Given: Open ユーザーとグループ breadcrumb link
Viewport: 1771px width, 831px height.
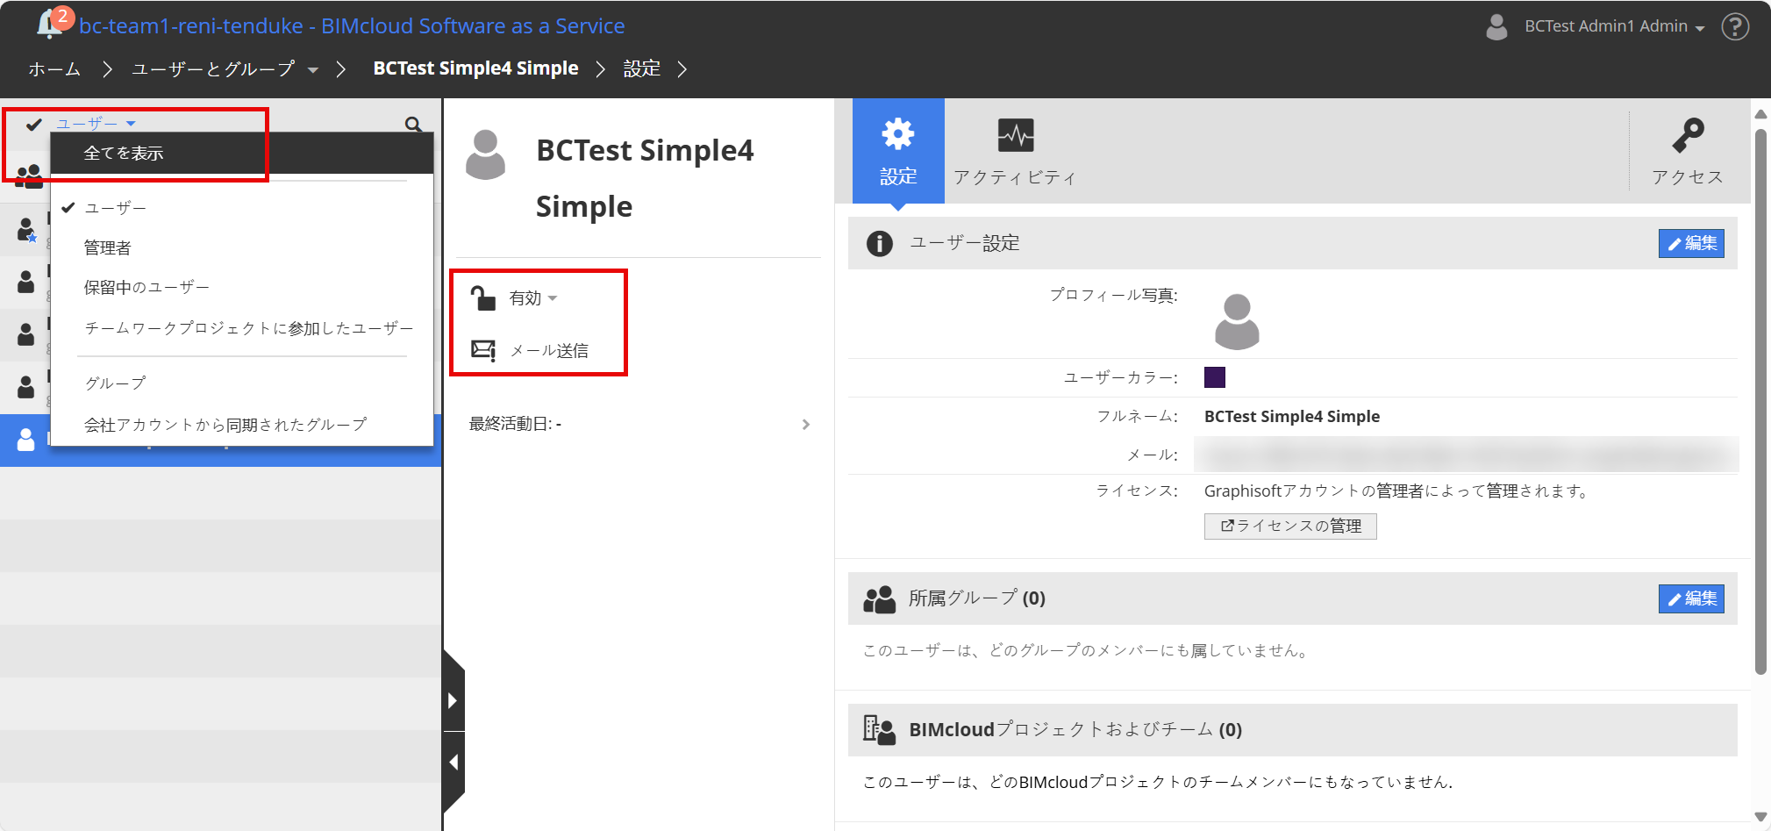Looking at the screenshot, I should (x=213, y=68).
